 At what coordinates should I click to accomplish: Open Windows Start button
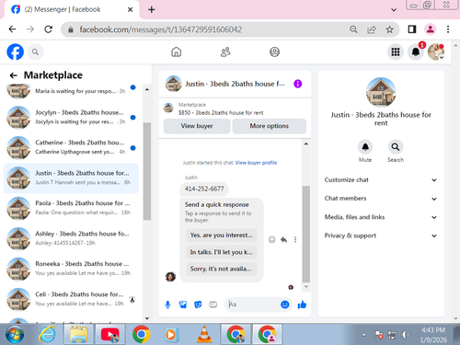pyautogui.click(x=15, y=335)
